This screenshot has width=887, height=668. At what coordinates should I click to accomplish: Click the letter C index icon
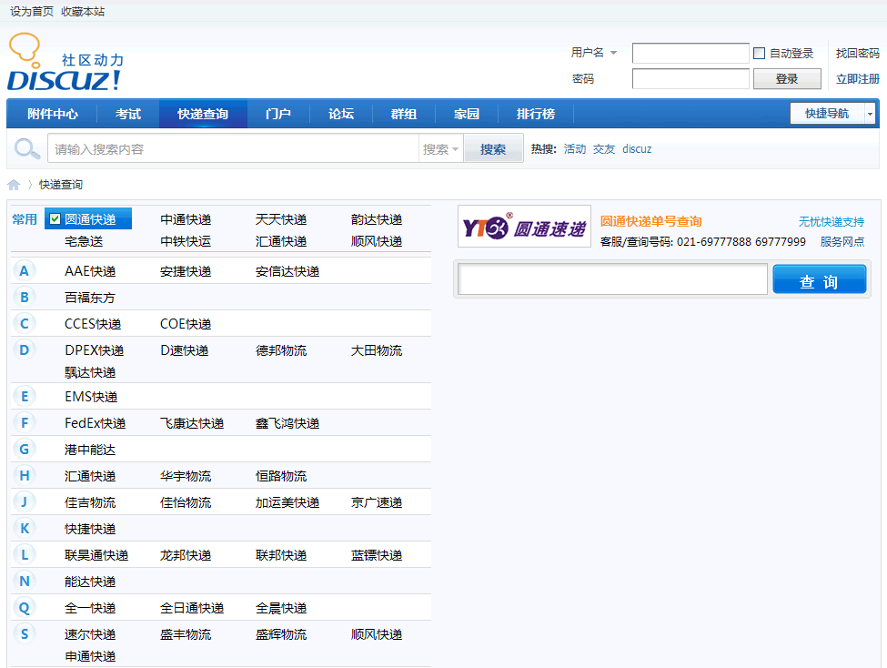pyautogui.click(x=24, y=323)
